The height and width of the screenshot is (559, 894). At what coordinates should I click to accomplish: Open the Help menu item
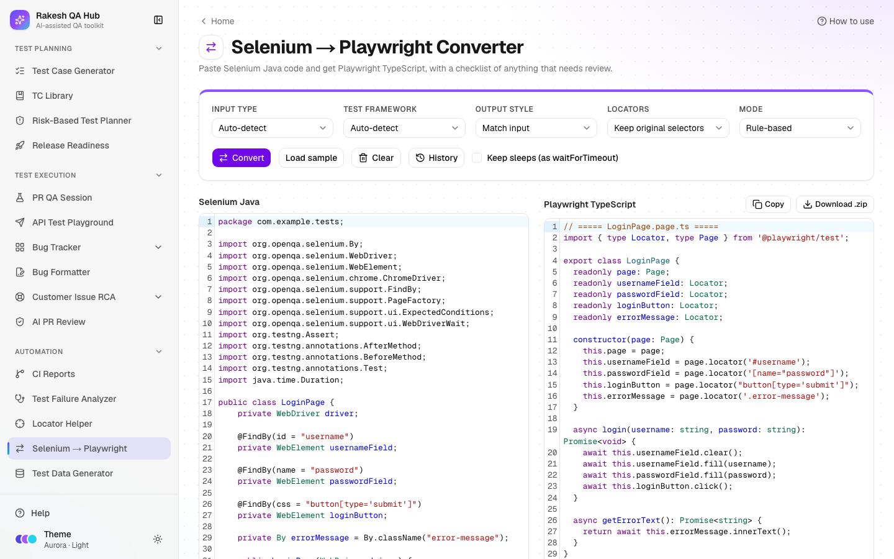pyautogui.click(x=89, y=513)
